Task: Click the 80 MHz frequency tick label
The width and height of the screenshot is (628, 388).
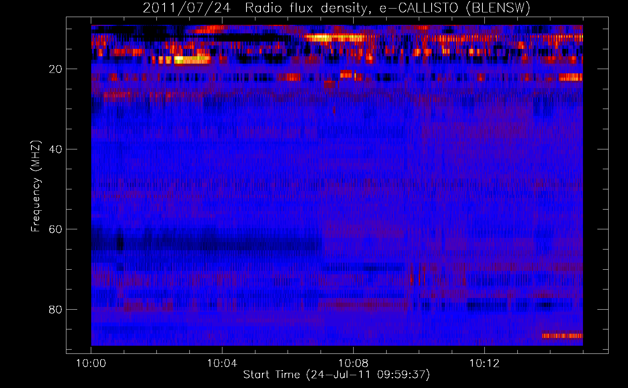Action: point(56,310)
